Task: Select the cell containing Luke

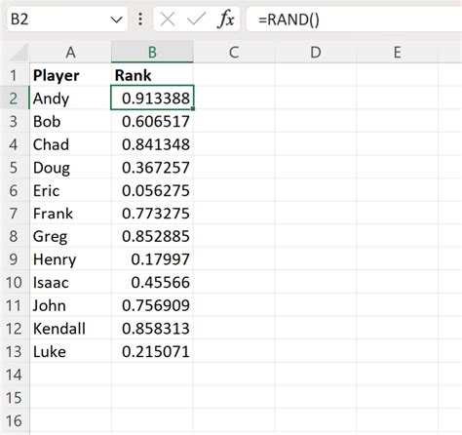Action: click(x=70, y=351)
